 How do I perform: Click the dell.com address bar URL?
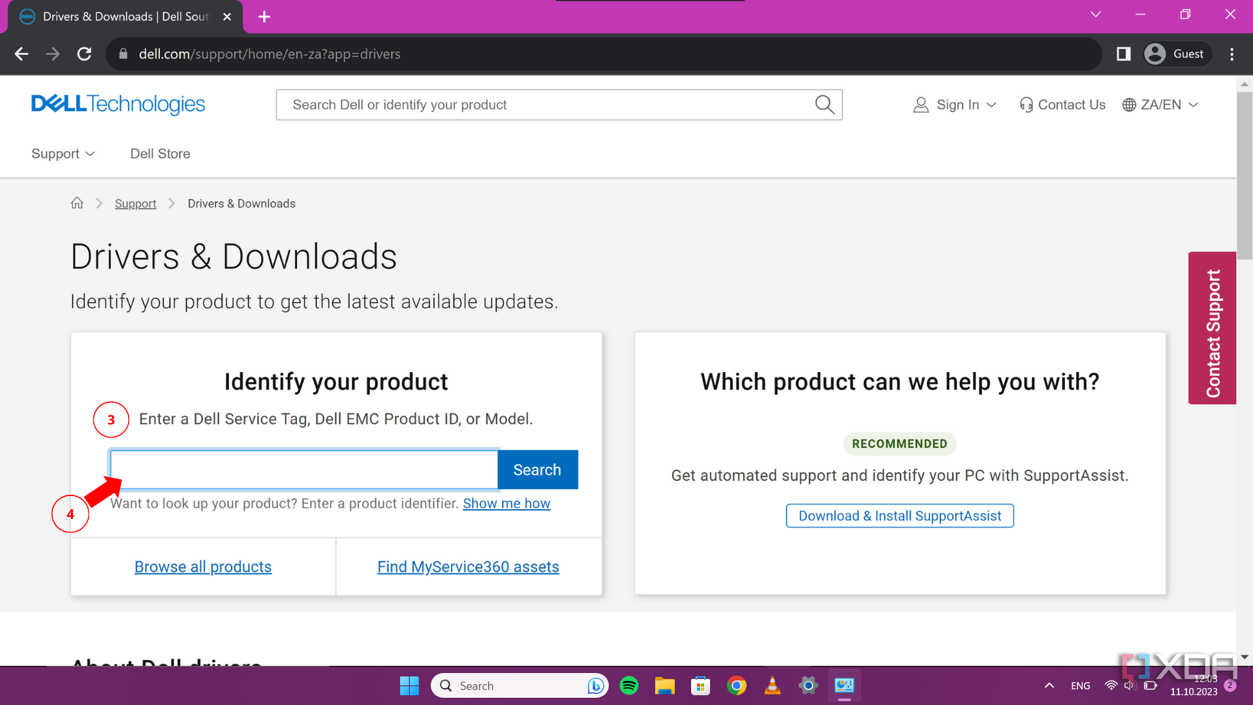[270, 54]
